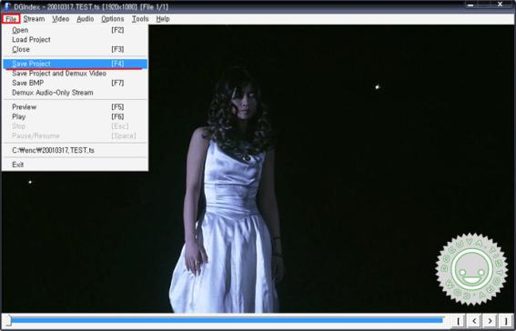The height and width of the screenshot is (331, 516).
Task: Expand the Tools menu
Action: coord(140,19)
